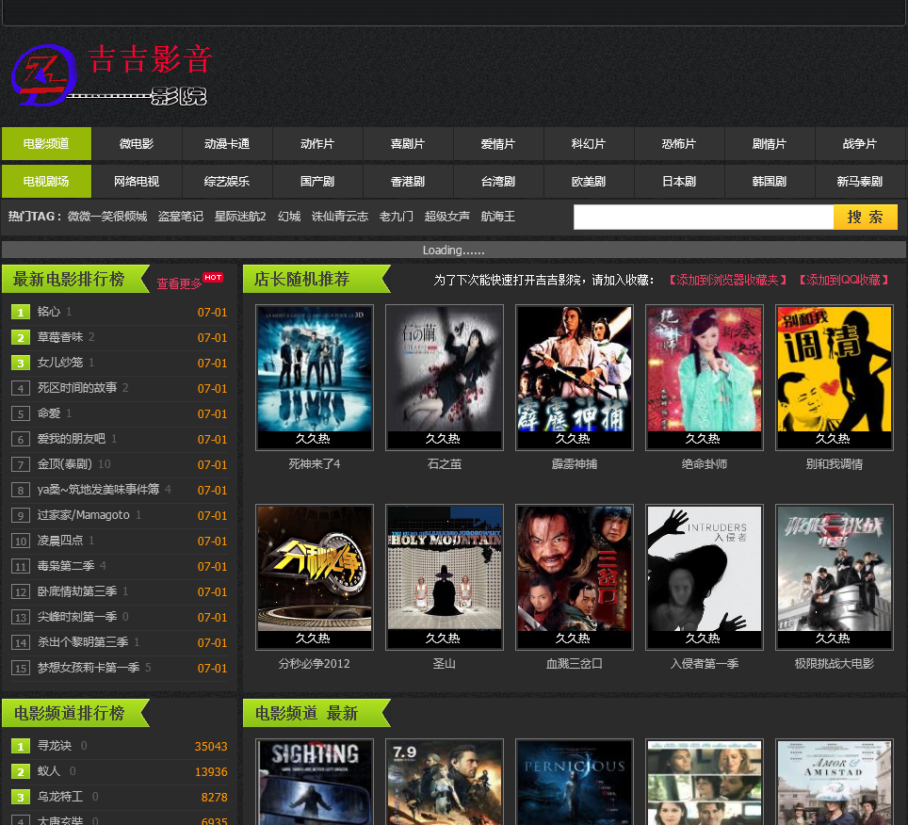The height and width of the screenshot is (825, 908).
Task: Open ranked entry 凌晨四点
Action: pyautogui.click(x=60, y=541)
